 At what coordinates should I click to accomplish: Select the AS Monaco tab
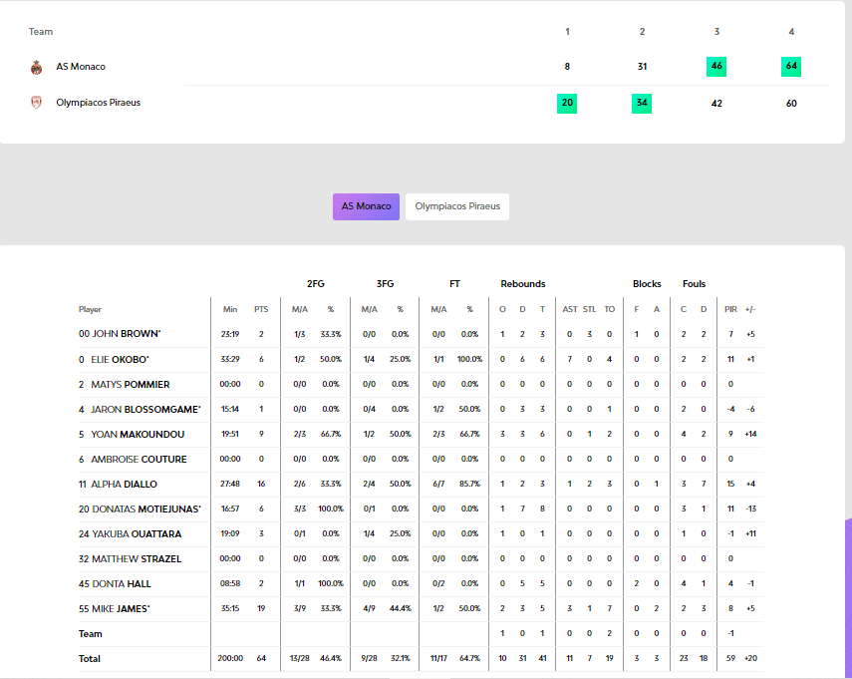[x=366, y=206]
